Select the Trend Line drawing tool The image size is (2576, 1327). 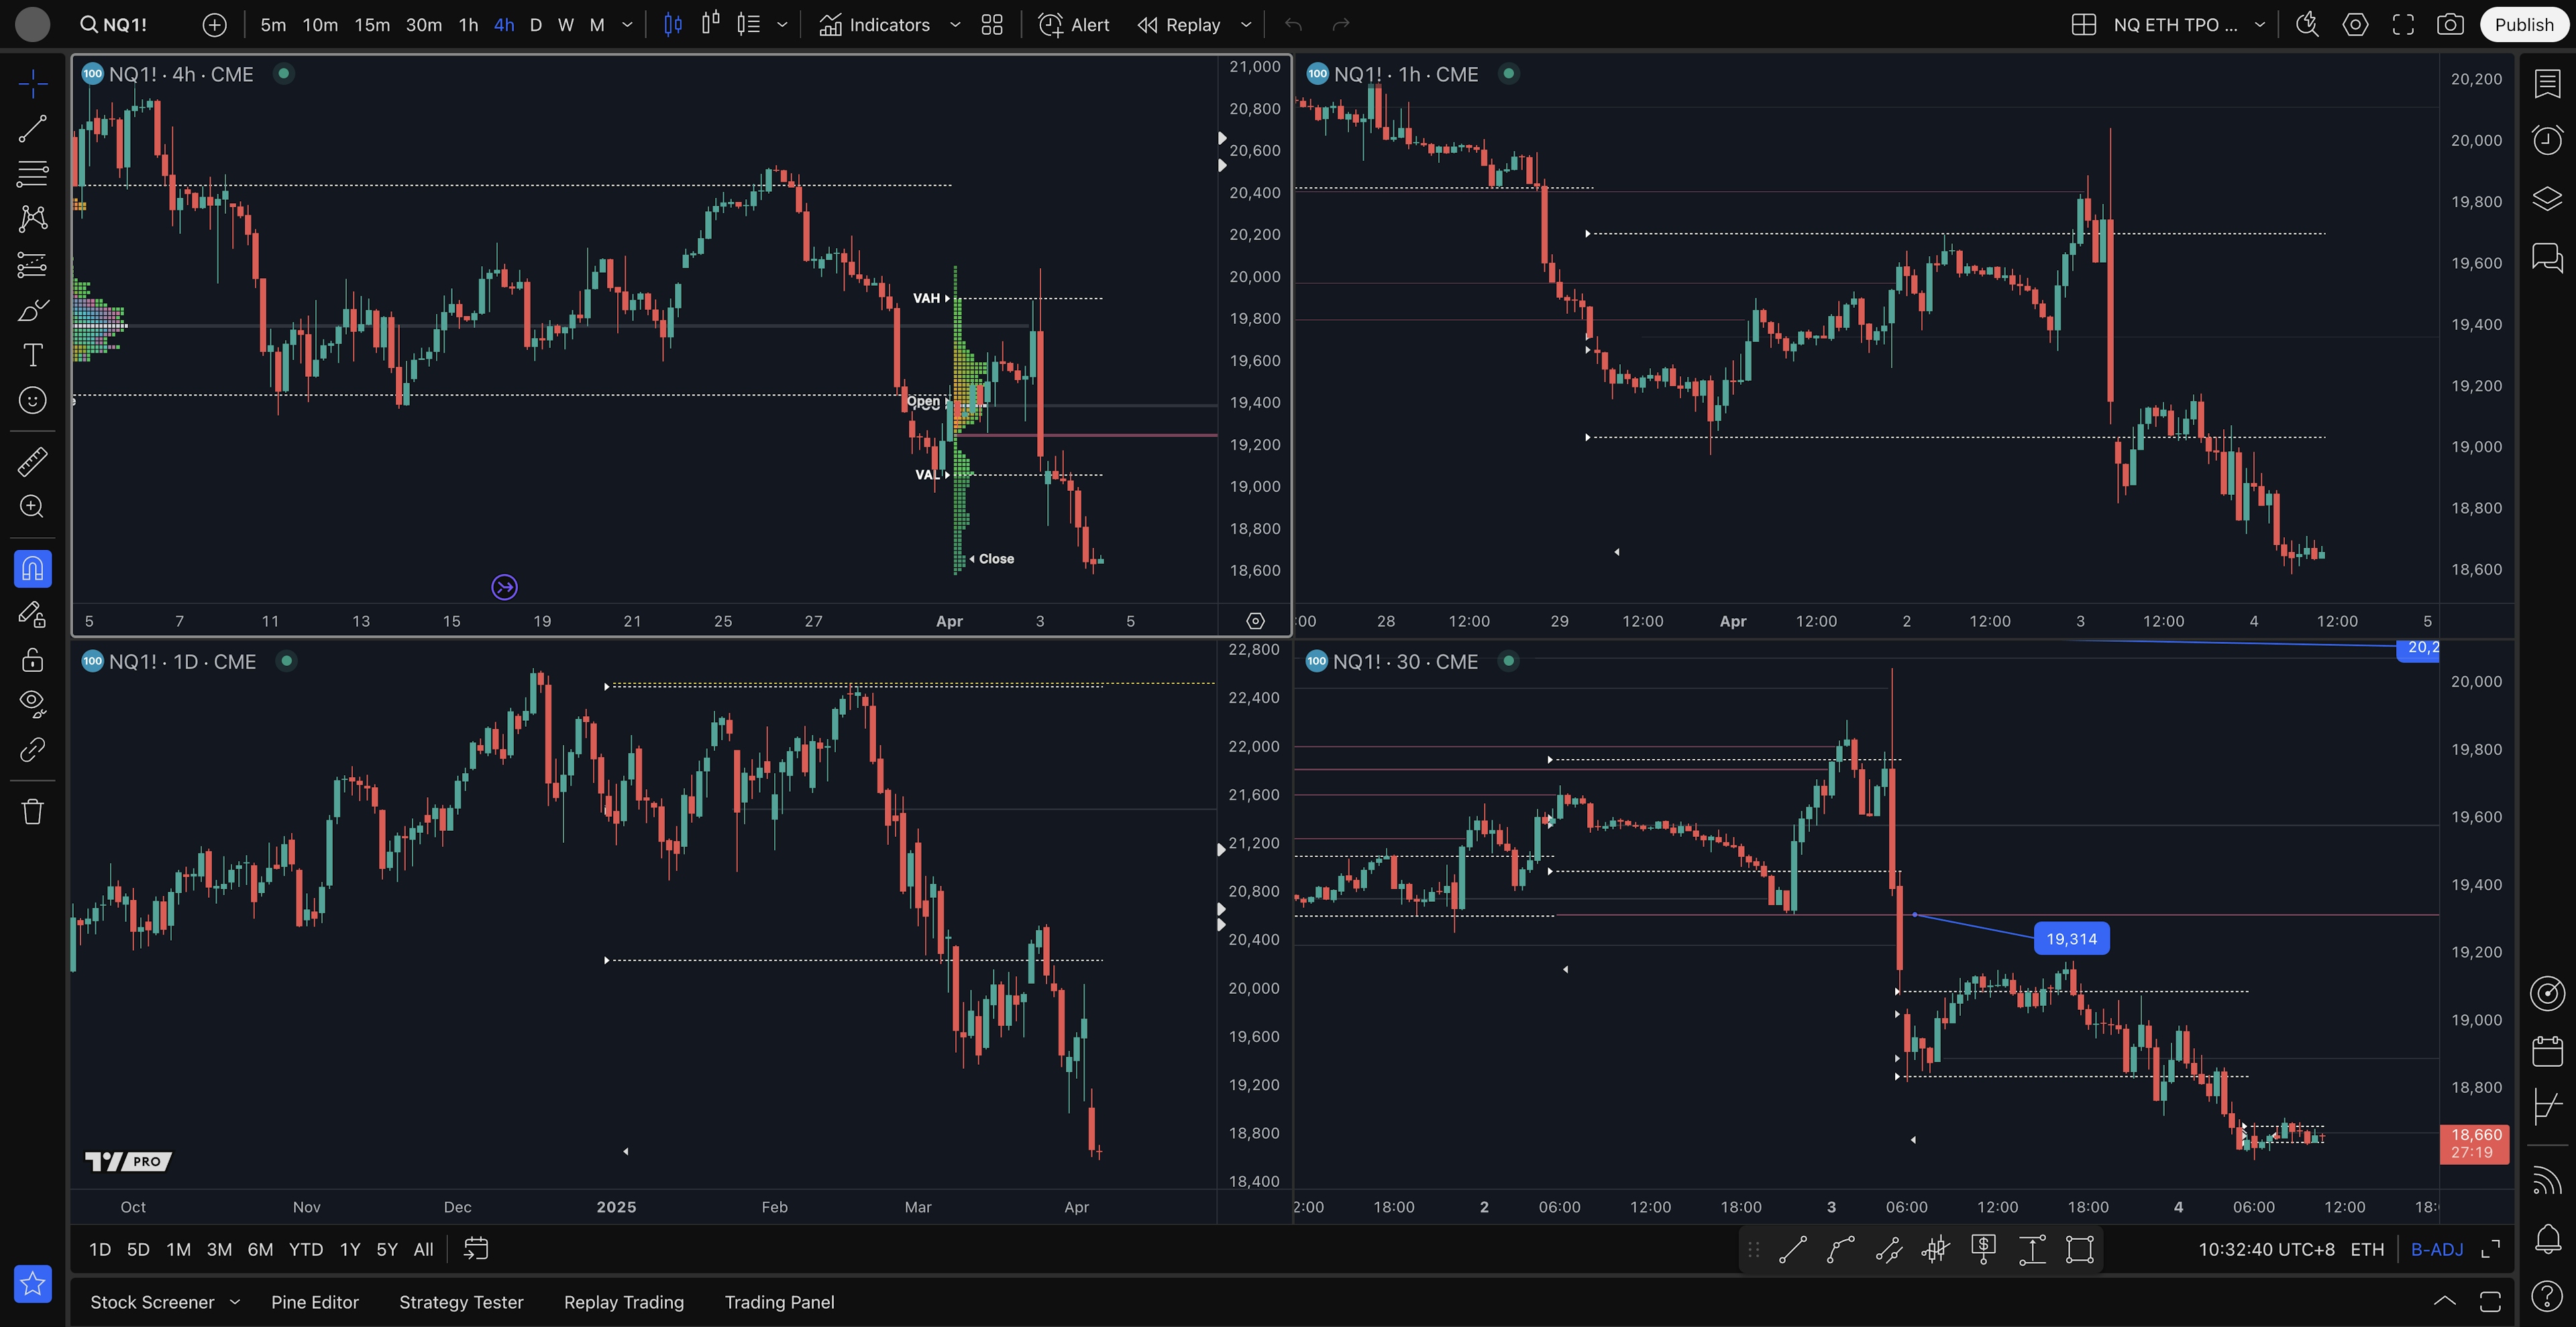tap(32, 128)
